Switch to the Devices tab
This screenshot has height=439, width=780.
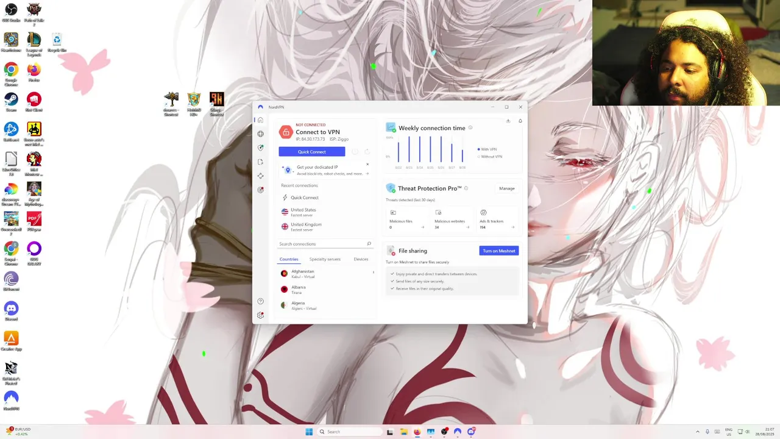(x=361, y=259)
